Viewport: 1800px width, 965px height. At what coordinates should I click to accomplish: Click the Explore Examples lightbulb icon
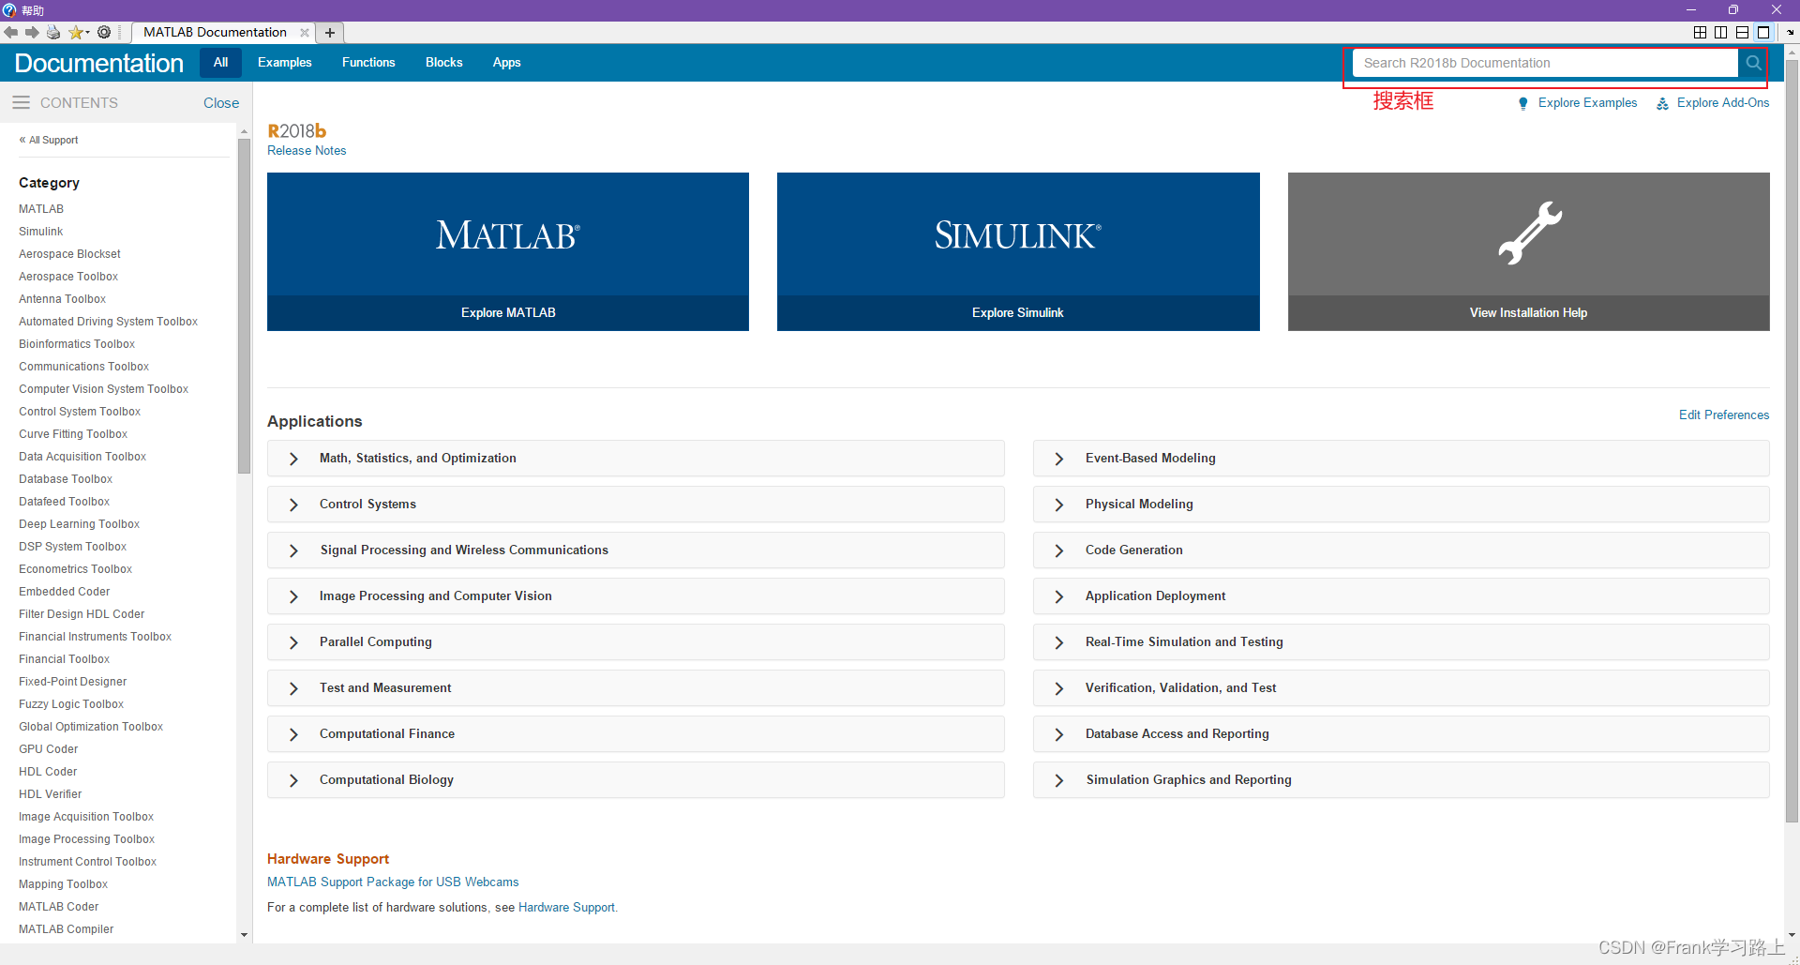click(1523, 103)
